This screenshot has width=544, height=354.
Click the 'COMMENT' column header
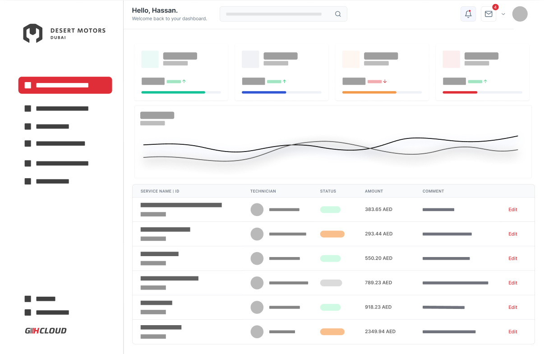(x=433, y=191)
